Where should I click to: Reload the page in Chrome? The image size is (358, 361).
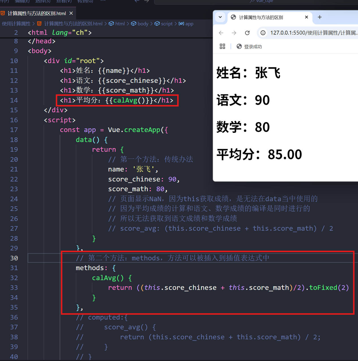pyautogui.click(x=247, y=33)
